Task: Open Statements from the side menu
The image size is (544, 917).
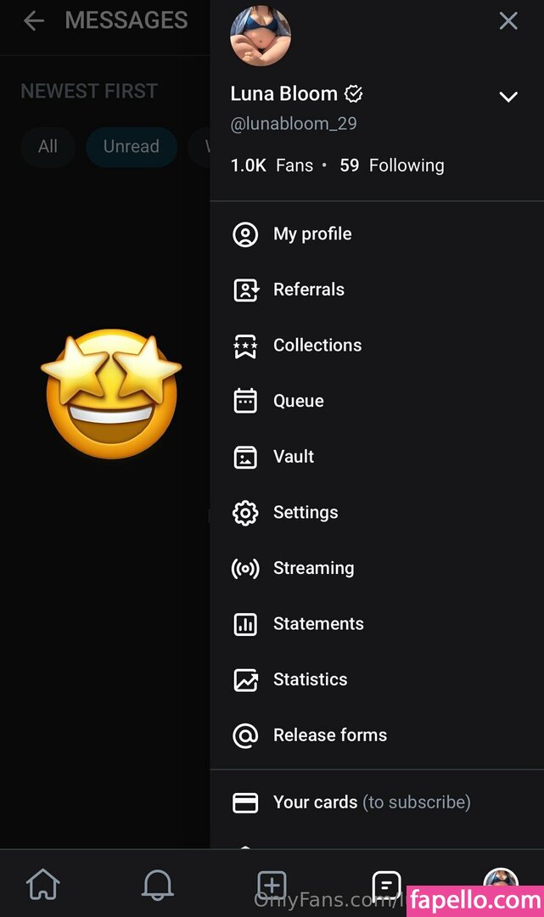Action: pos(318,624)
